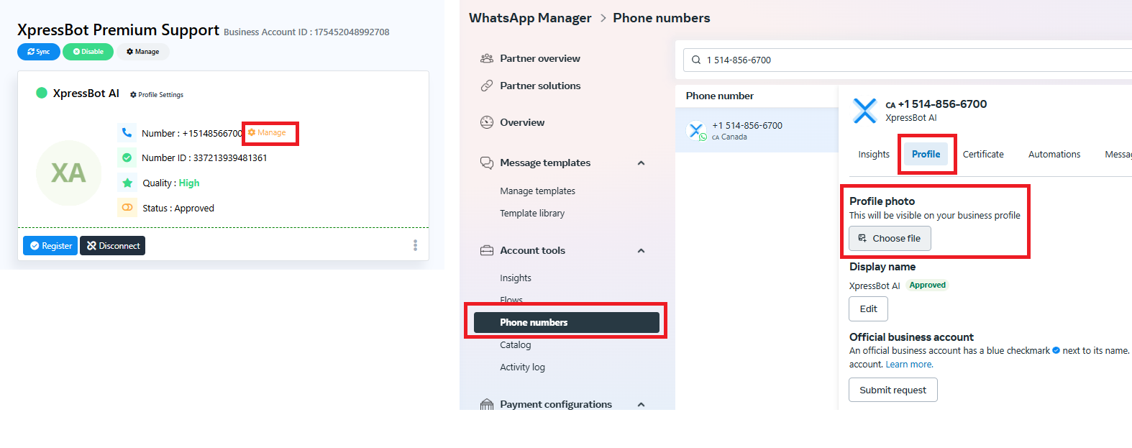Open the Learn more link
Image resolution: width=1132 pixels, height=448 pixels.
coord(909,365)
